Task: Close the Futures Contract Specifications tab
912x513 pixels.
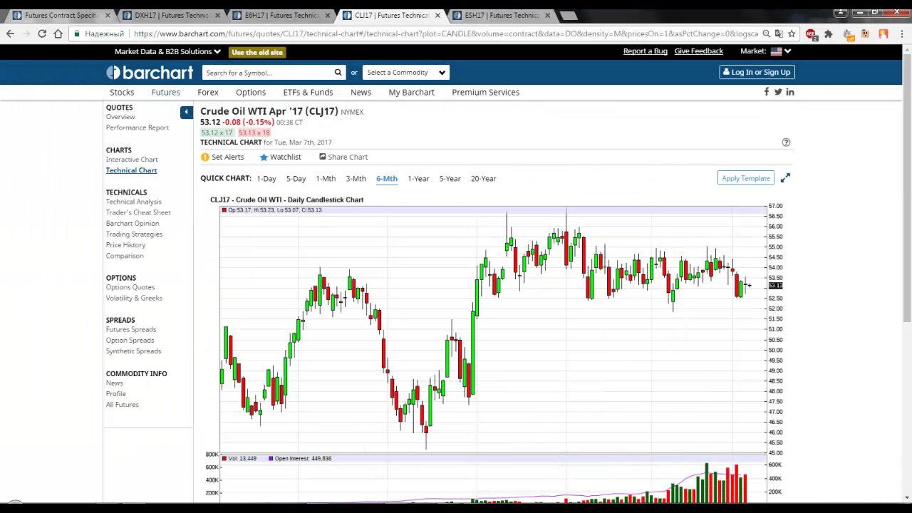Action: 108,15
